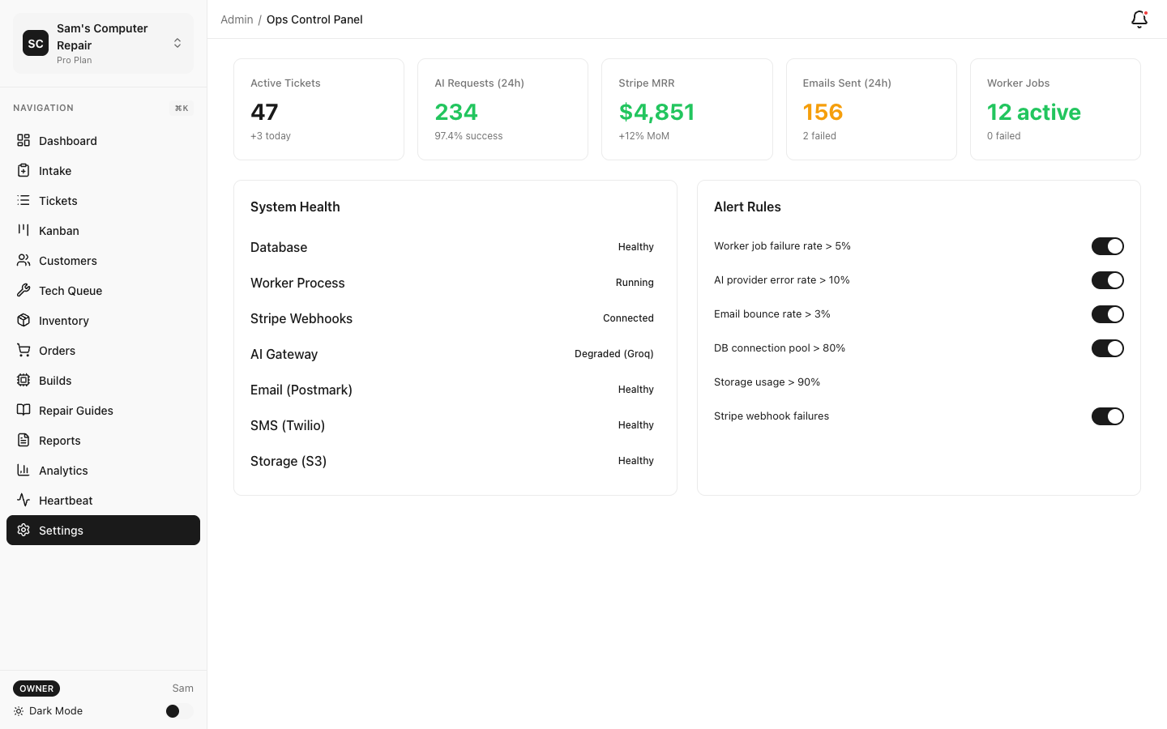The image size is (1167, 729).
Task: Click the OWNER badge near Sam
Action: click(36, 688)
